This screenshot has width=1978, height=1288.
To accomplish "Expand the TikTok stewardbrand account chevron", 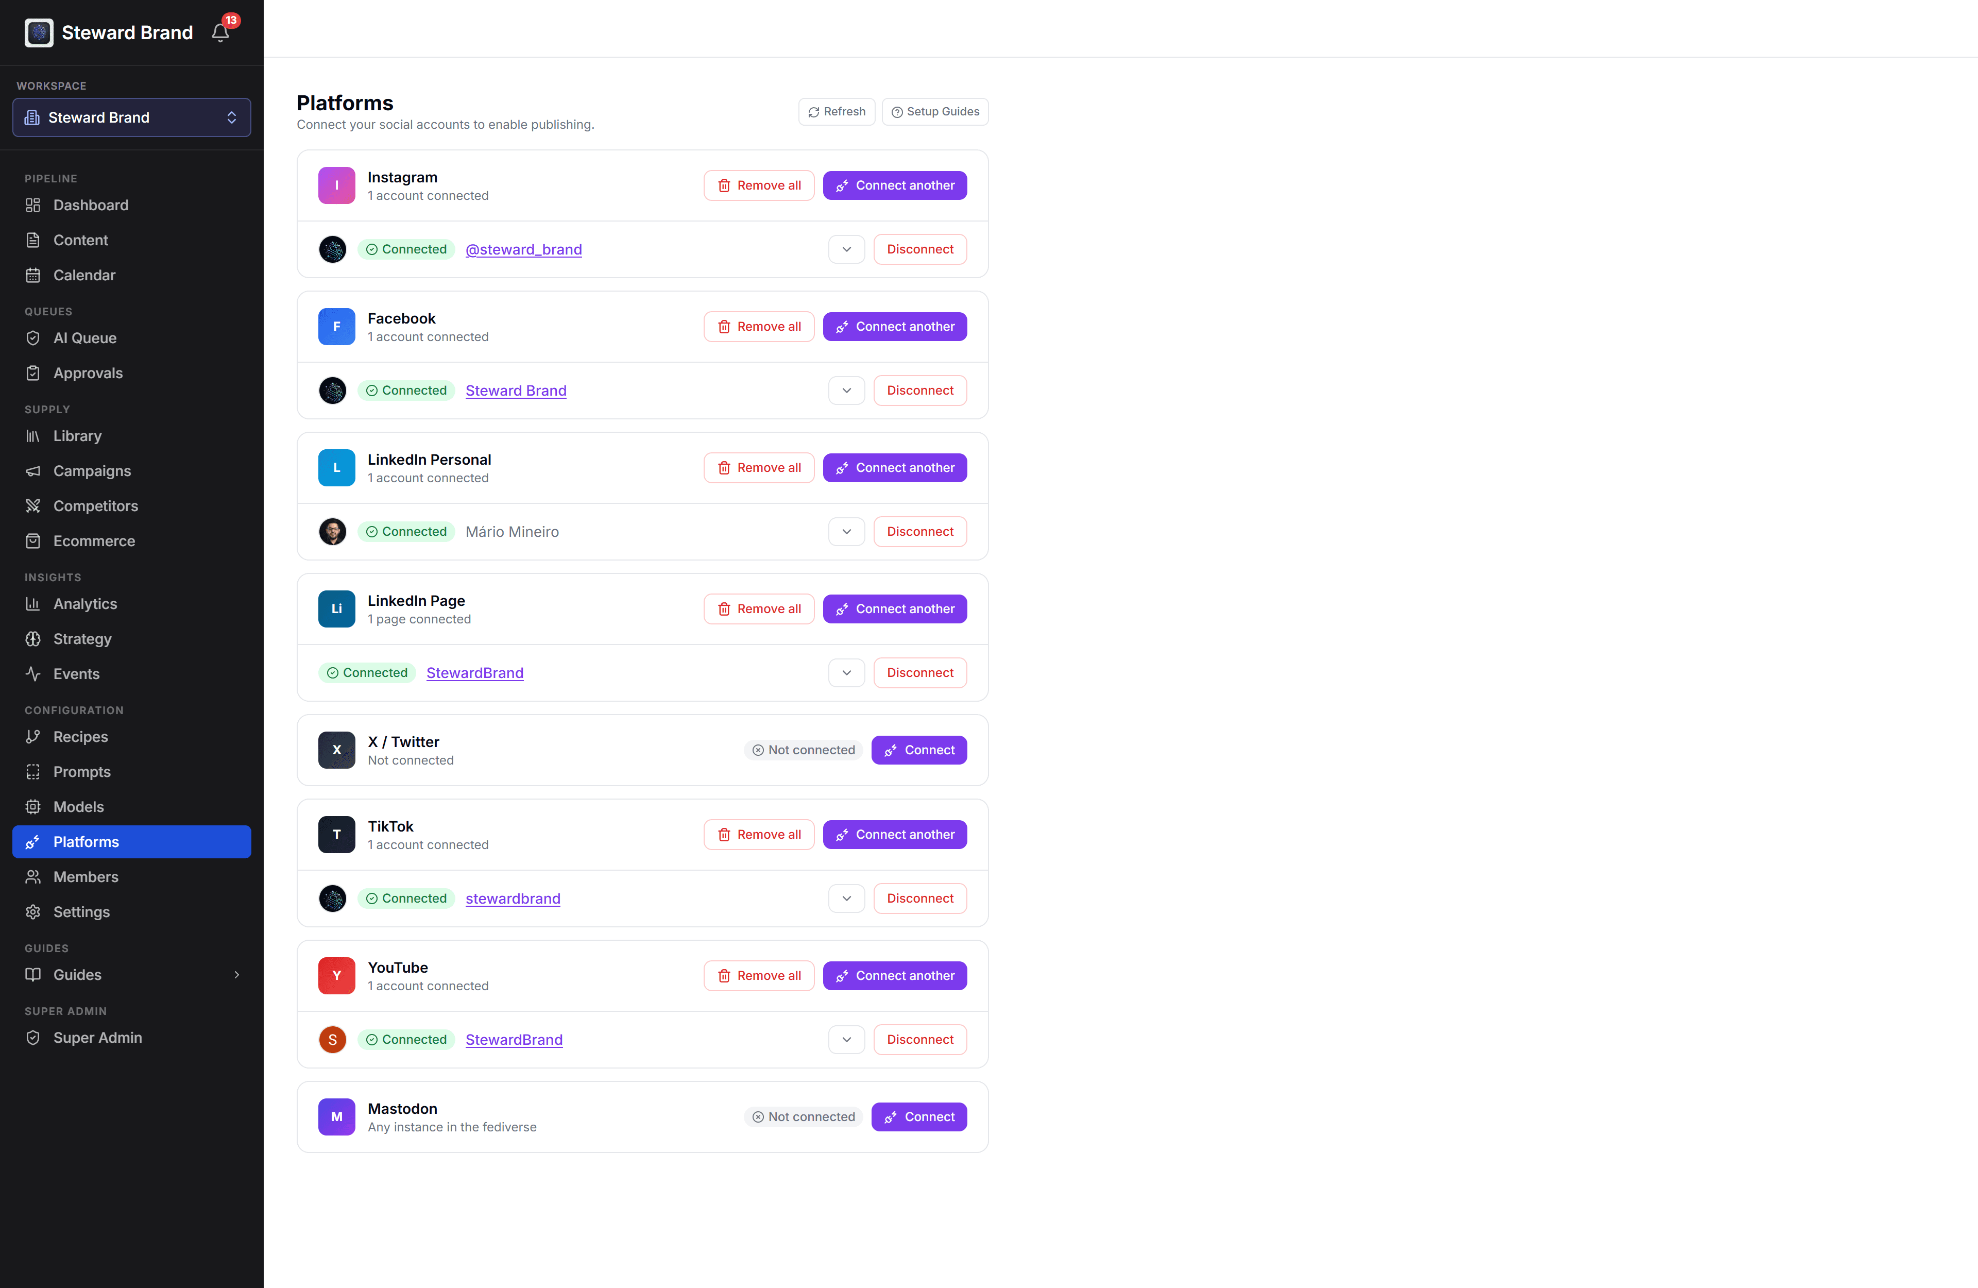I will 846,898.
